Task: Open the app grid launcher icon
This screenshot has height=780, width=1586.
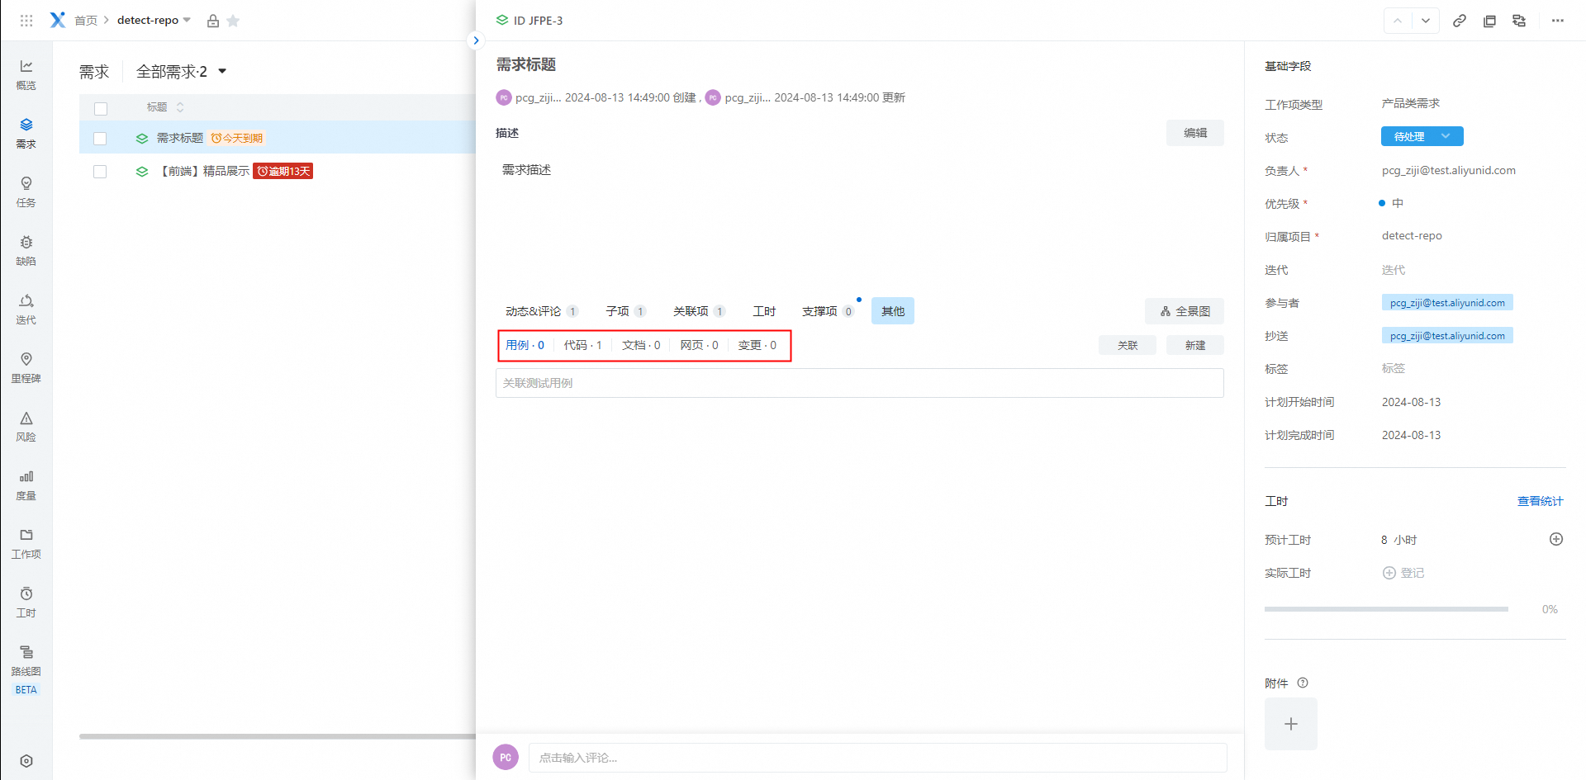Action: (x=26, y=21)
